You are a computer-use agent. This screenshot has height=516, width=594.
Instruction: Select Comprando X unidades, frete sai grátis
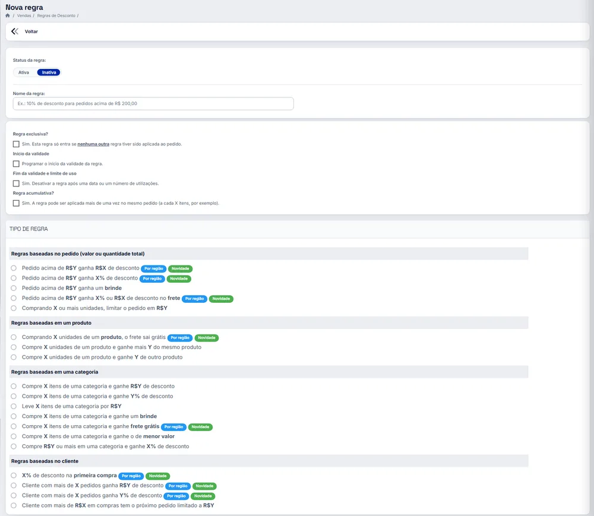[14, 337]
